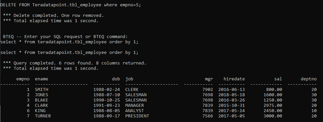Click the job column header
The width and height of the screenshot is (323, 122).
129,79
